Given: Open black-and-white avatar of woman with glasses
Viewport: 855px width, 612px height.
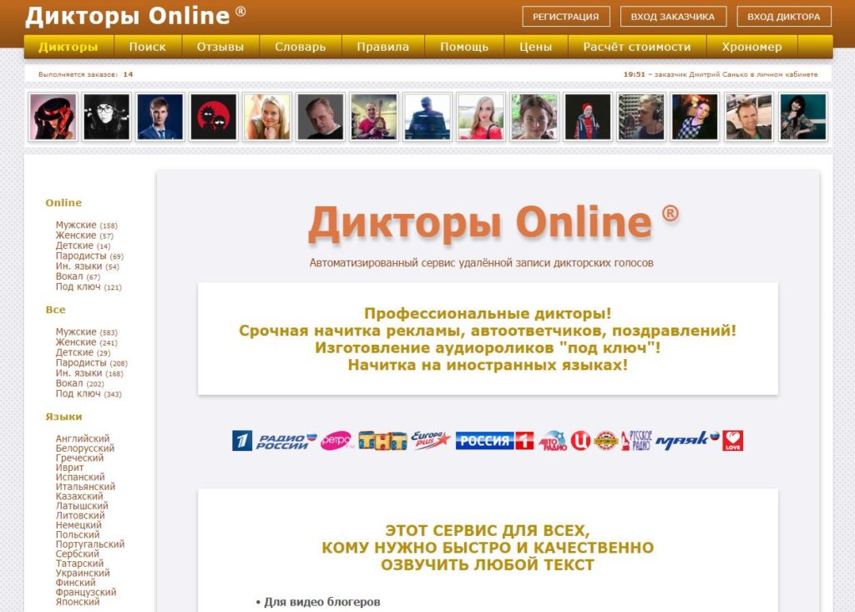Looking at the screenshot, I should point(106,117).
